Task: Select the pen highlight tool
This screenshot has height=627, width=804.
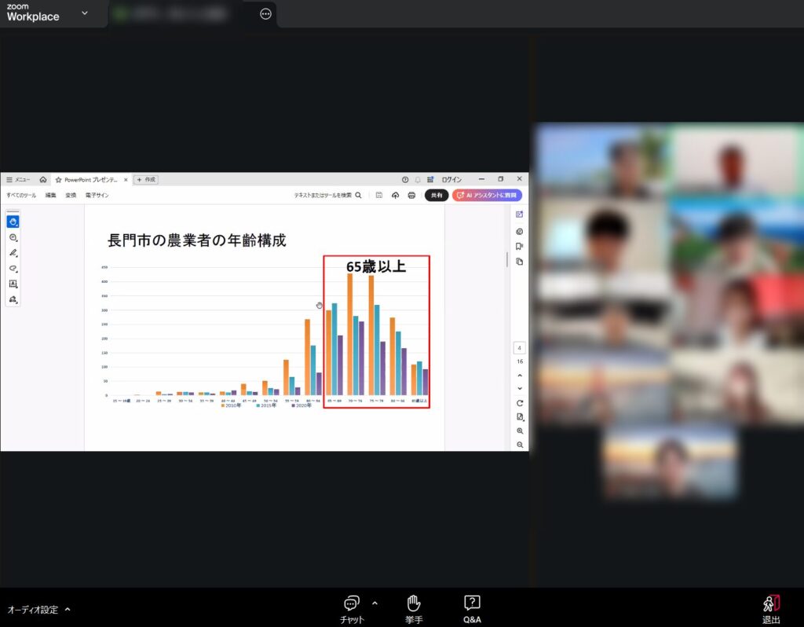Action: click(x=13, y=253)
